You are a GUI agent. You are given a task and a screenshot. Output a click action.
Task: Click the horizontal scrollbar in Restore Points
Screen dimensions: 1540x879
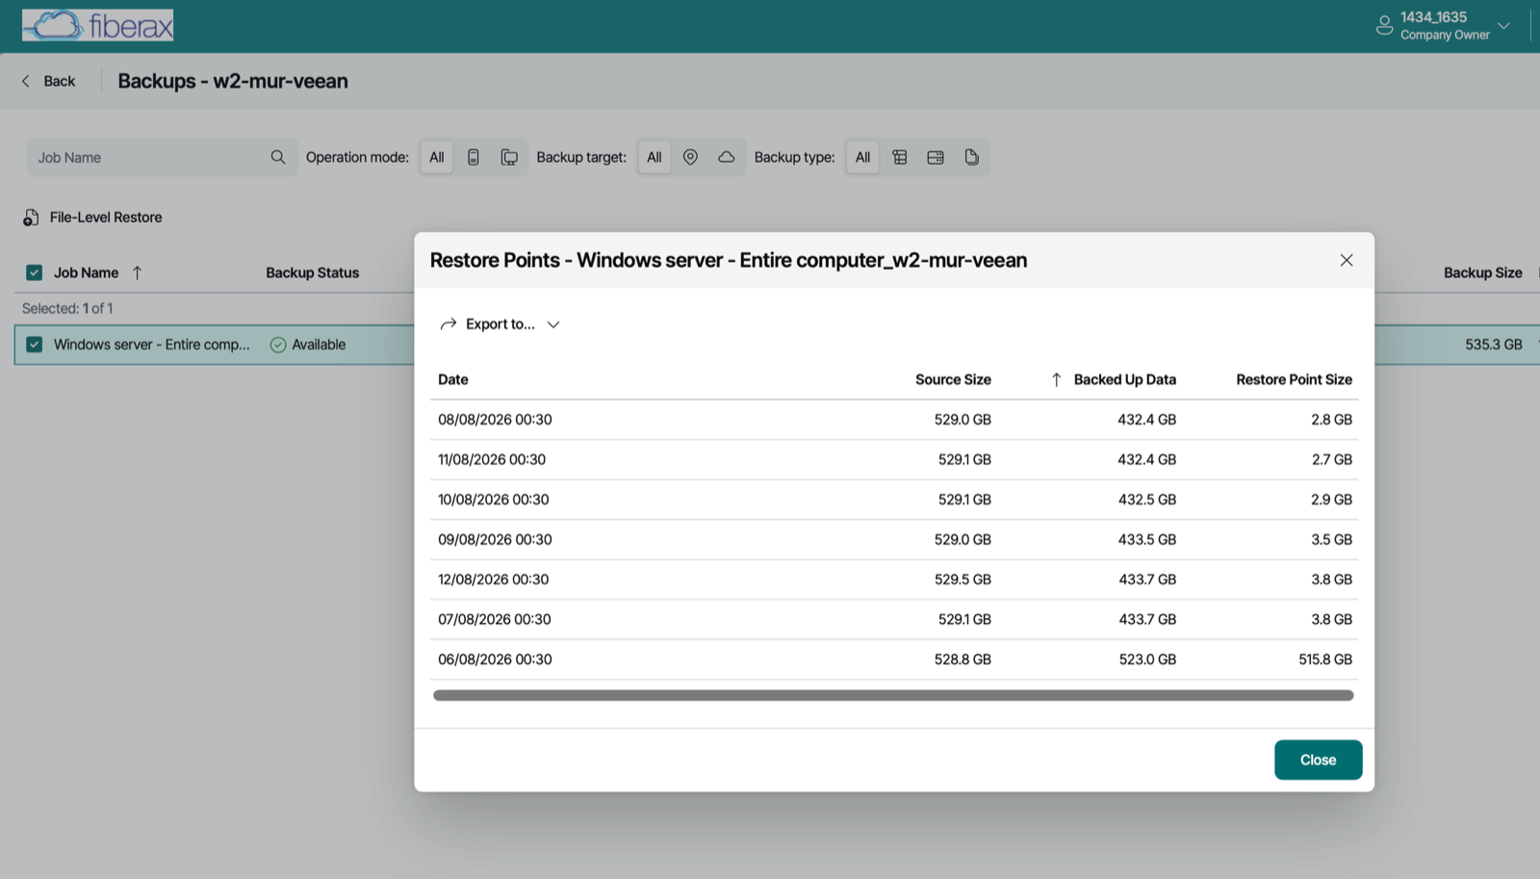(x=893, y=695)
